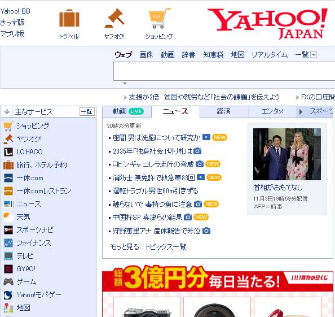Click the finance chart icon
Viewport: 335px width, 317px height.
[8, 243]
